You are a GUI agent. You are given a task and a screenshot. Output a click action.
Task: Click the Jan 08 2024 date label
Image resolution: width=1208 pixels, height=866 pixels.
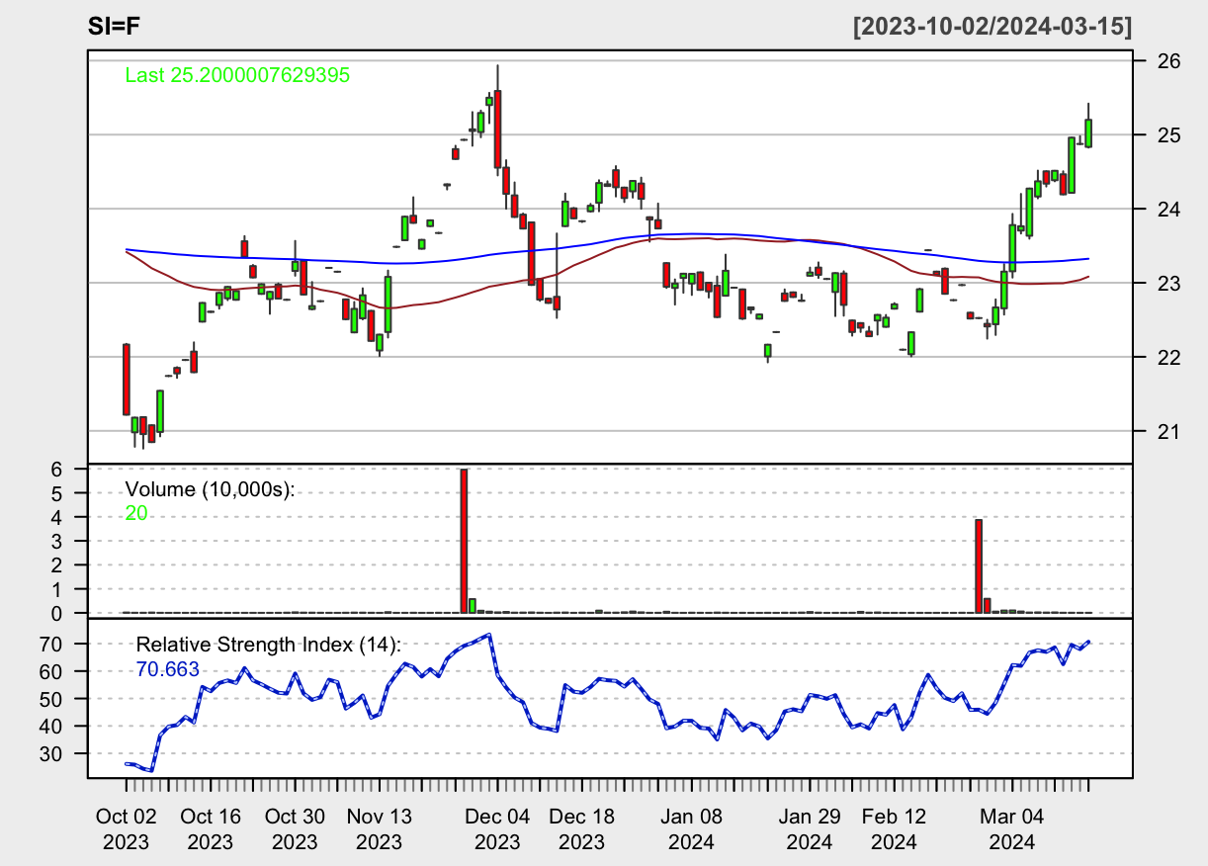point(691,829)
